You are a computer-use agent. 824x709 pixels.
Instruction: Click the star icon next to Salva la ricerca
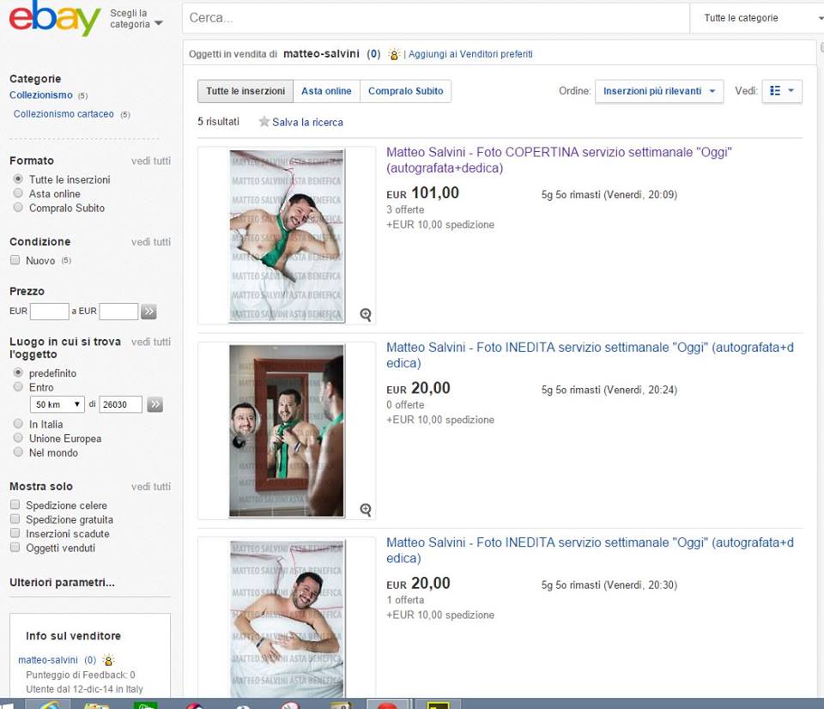tap(264, 122)
